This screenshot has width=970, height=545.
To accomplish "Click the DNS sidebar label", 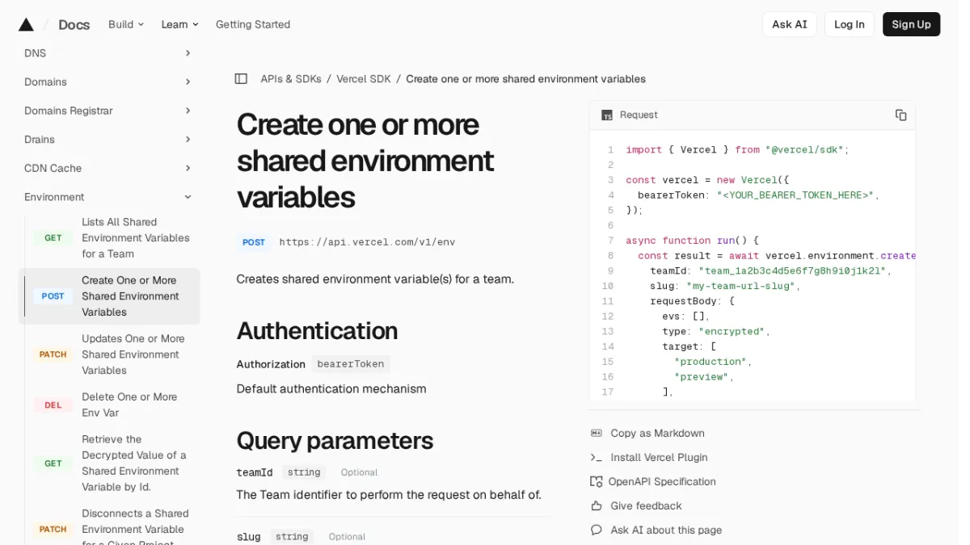I will [x=35, y=53].
